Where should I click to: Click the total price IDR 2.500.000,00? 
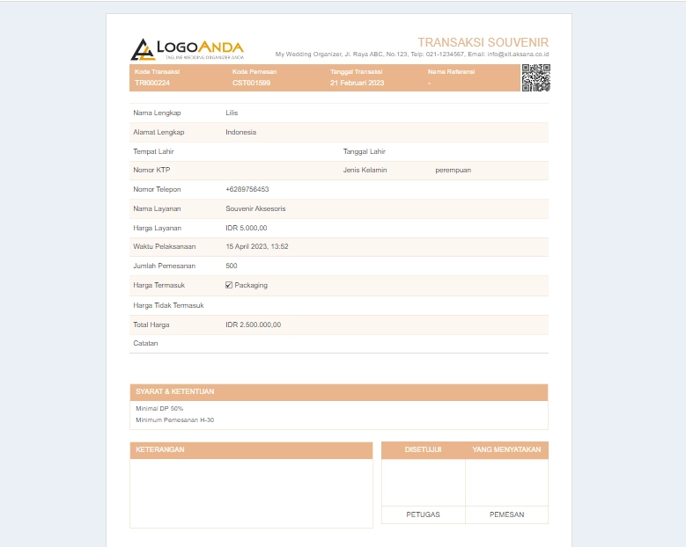[253, 325]
